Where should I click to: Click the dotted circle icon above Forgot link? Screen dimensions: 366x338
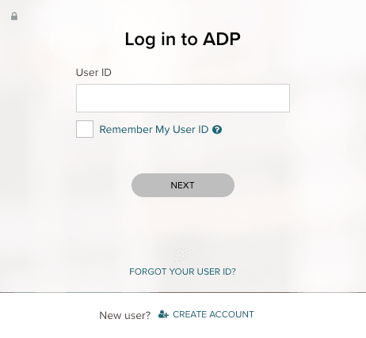(183, 254)
